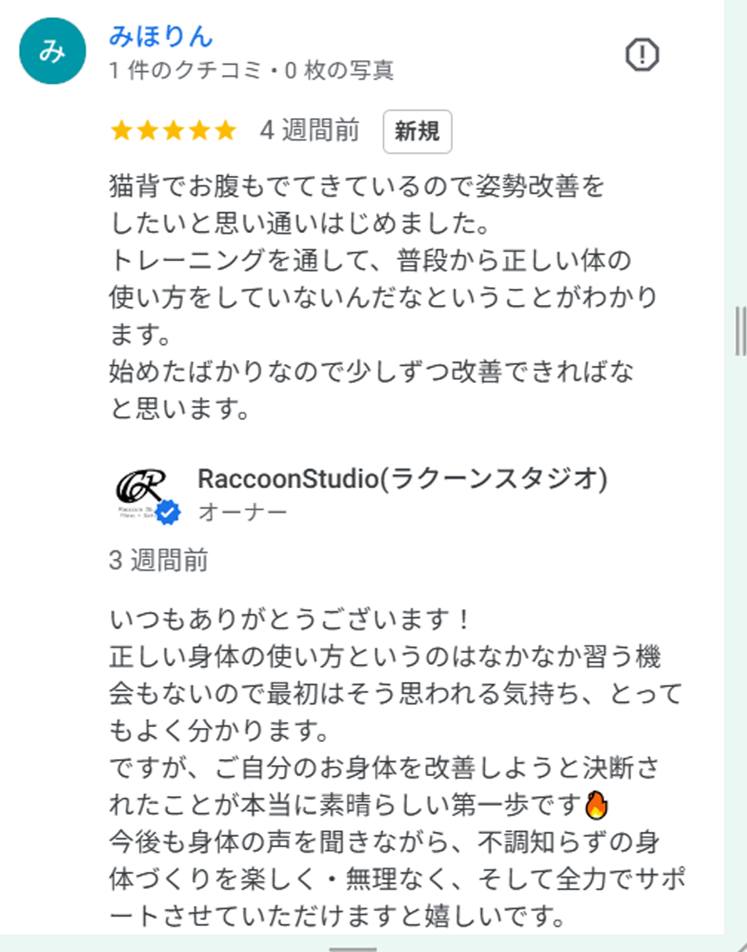Click the review text starting 猫背でお腹も
This screenshot has width=747, height=952.
pos(384,298)
